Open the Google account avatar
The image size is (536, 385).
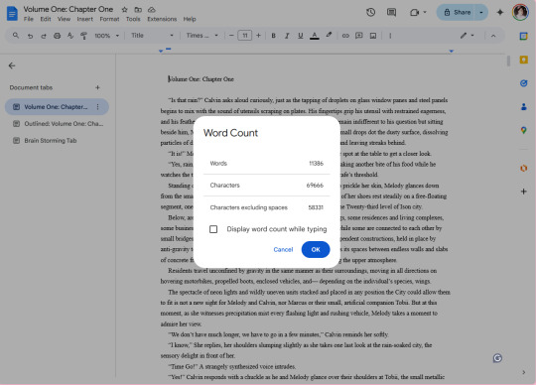click(x=520, y=12)
